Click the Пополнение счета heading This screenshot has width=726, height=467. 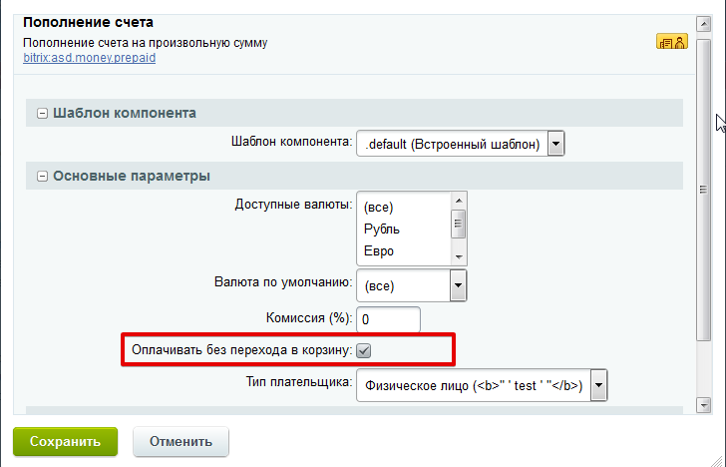click(x=88, y=22)
